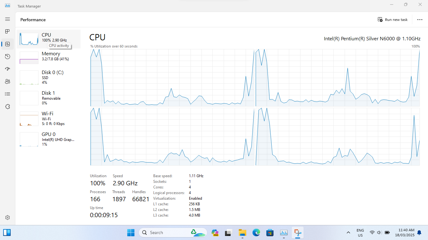Click the Base speed value 1.11 GHz
Viewport: 428px width, 240px height.
[196, 176]
